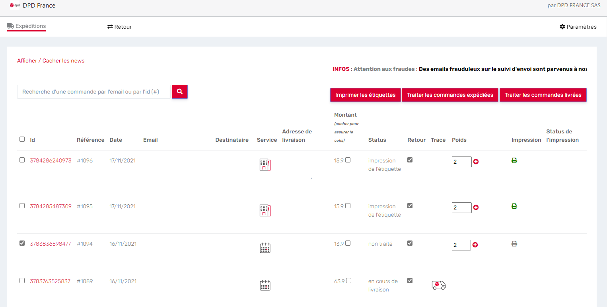Click calendar service icon for order #1094
This screenshot has height=307, width=607.
point(265,248)
